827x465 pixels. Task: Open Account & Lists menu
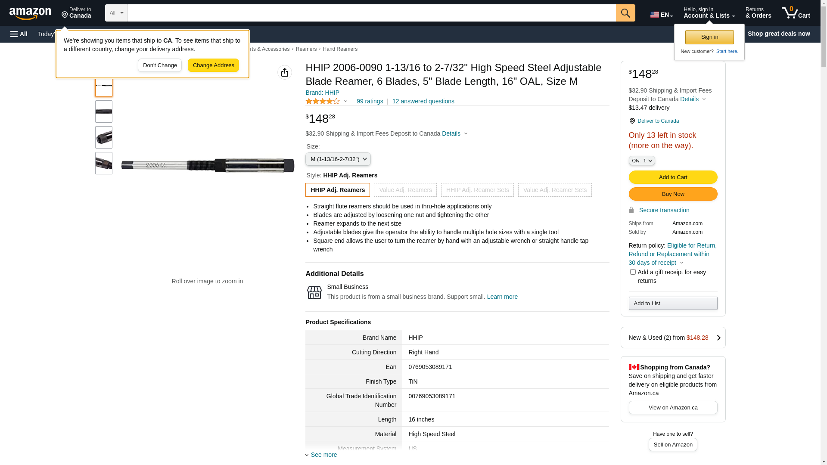pos(709,13)
